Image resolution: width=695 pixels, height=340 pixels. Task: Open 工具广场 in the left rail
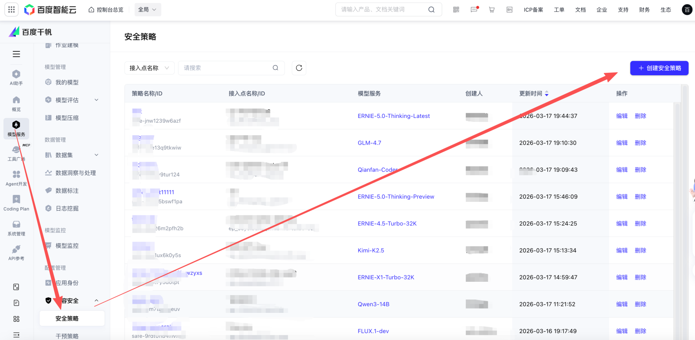[x=16, y=153]
